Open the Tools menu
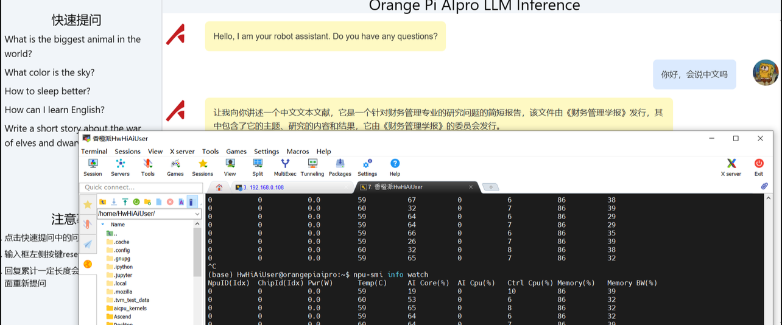782x325 pixels. pyautogui.click(x=210, y=152)
